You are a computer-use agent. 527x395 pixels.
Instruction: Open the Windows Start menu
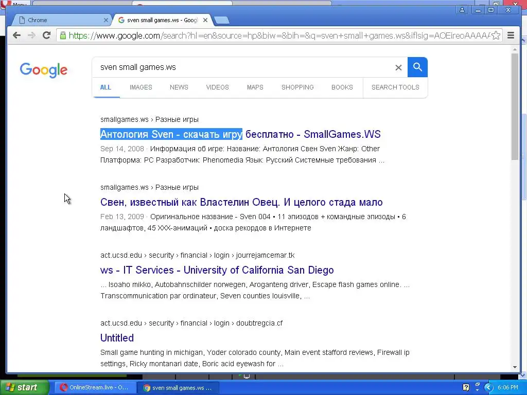(x=24, y=388)
